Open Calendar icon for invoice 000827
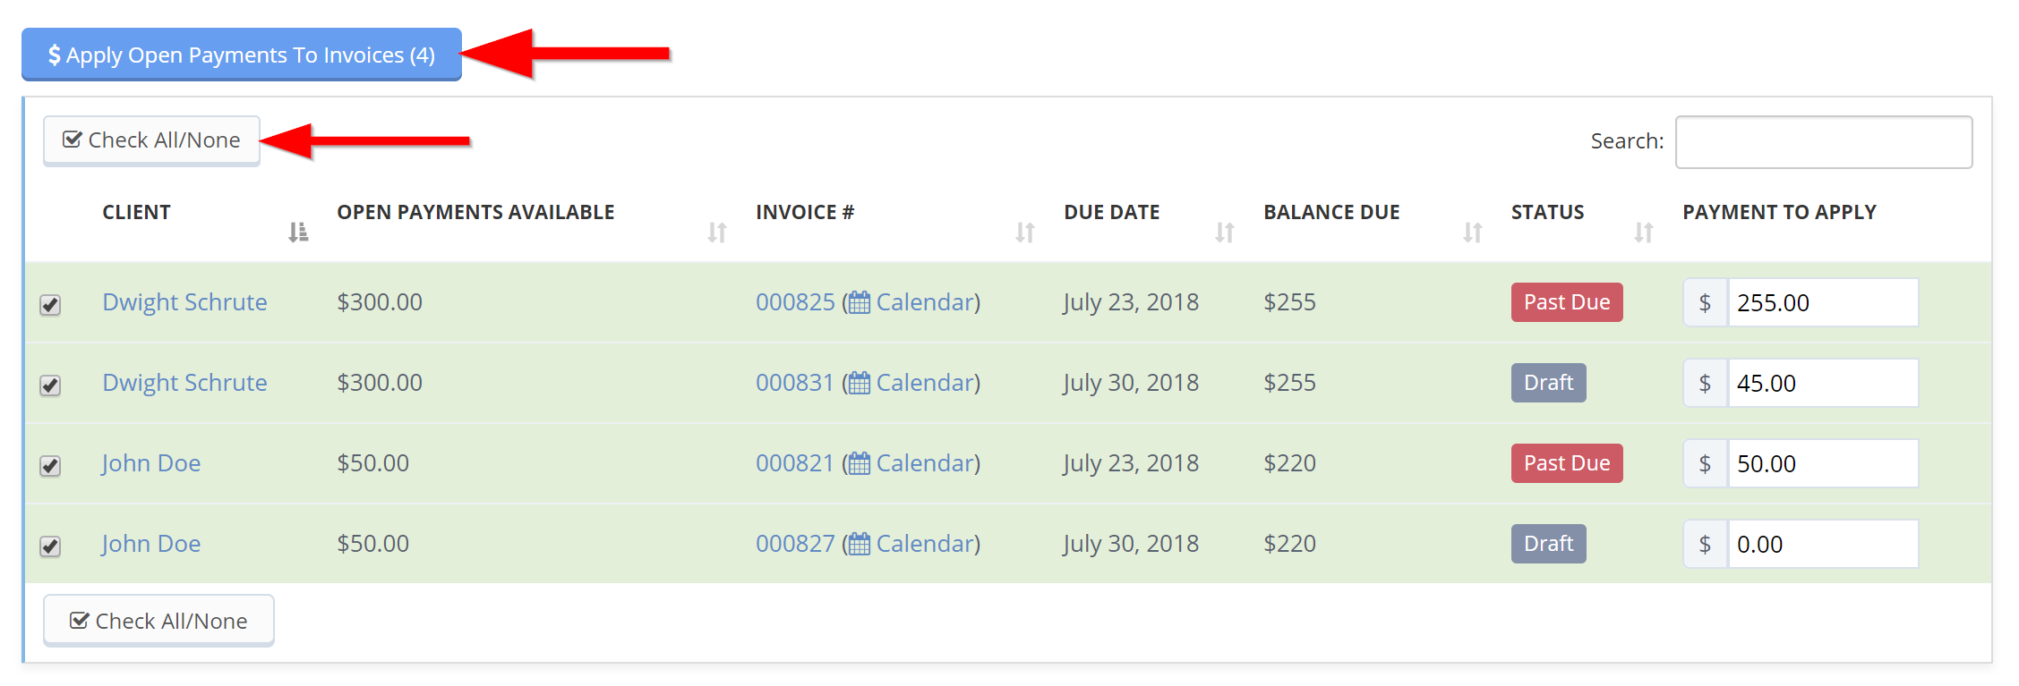 pyautogui.click(x=860, y=544)
